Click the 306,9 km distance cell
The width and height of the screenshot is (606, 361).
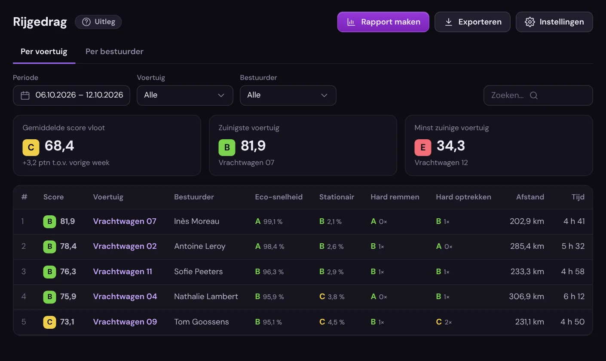(527, 297)
